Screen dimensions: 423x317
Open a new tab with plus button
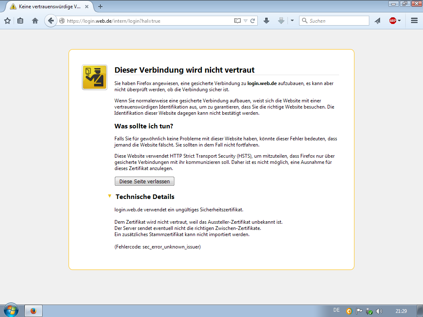[100, 7]
